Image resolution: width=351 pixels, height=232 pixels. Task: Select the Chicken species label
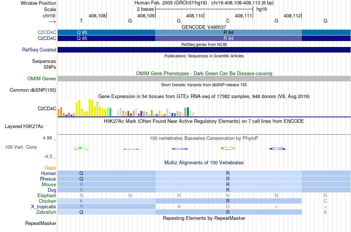47,201
